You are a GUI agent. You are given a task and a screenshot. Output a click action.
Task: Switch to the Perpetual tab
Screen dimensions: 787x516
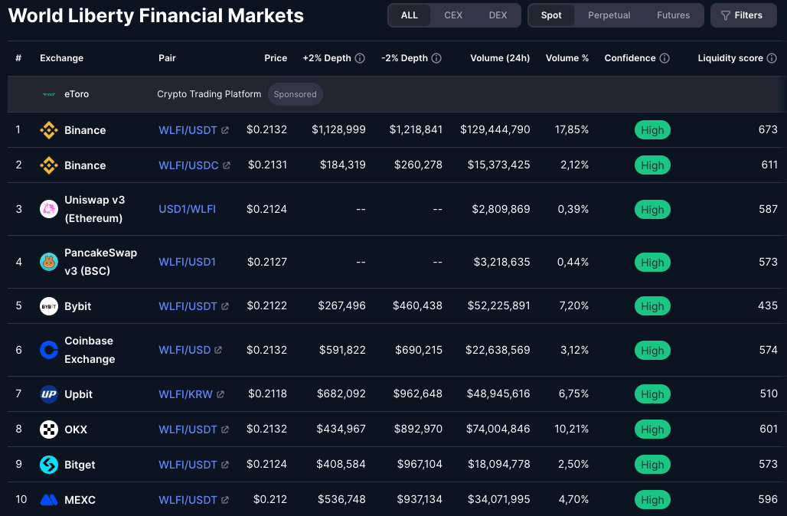pos(609,15)
